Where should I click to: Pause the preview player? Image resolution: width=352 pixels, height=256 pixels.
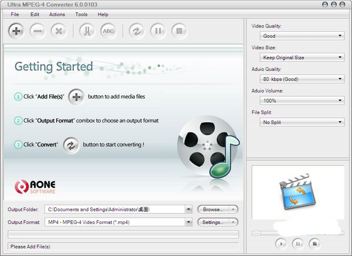click(x=298, y=244)
